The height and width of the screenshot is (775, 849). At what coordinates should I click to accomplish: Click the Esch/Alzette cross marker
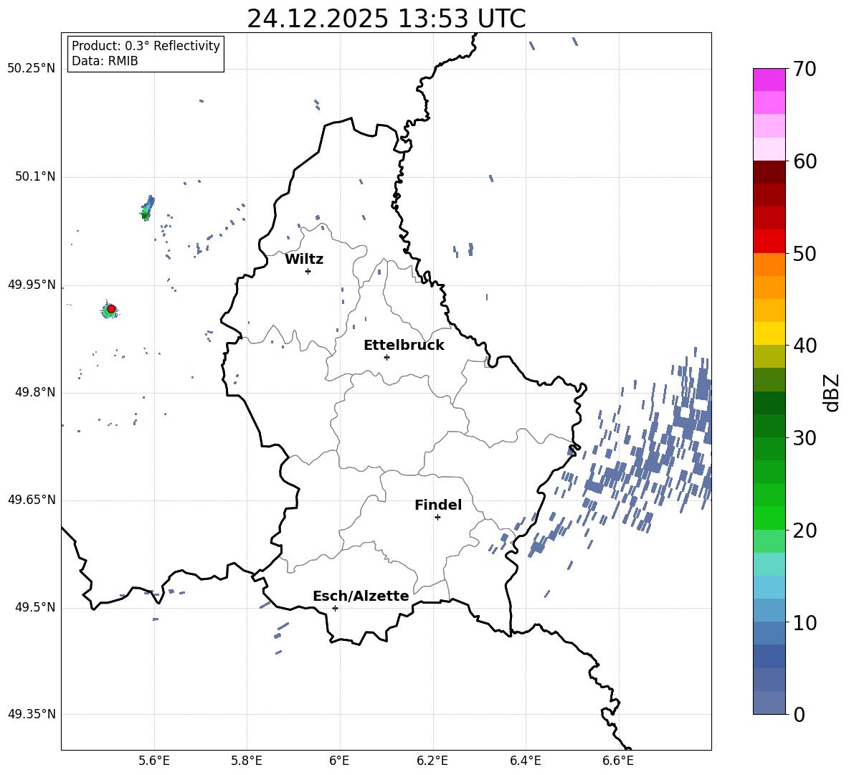click(x=335, y=608)
